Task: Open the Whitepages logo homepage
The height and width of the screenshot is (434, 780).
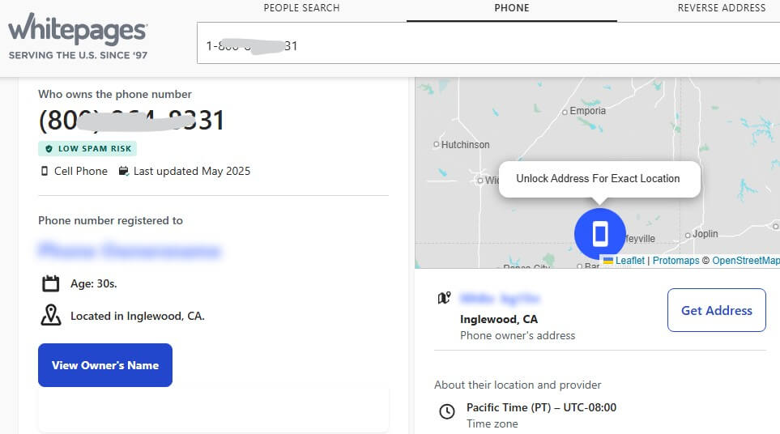Action: click(78, 36)
